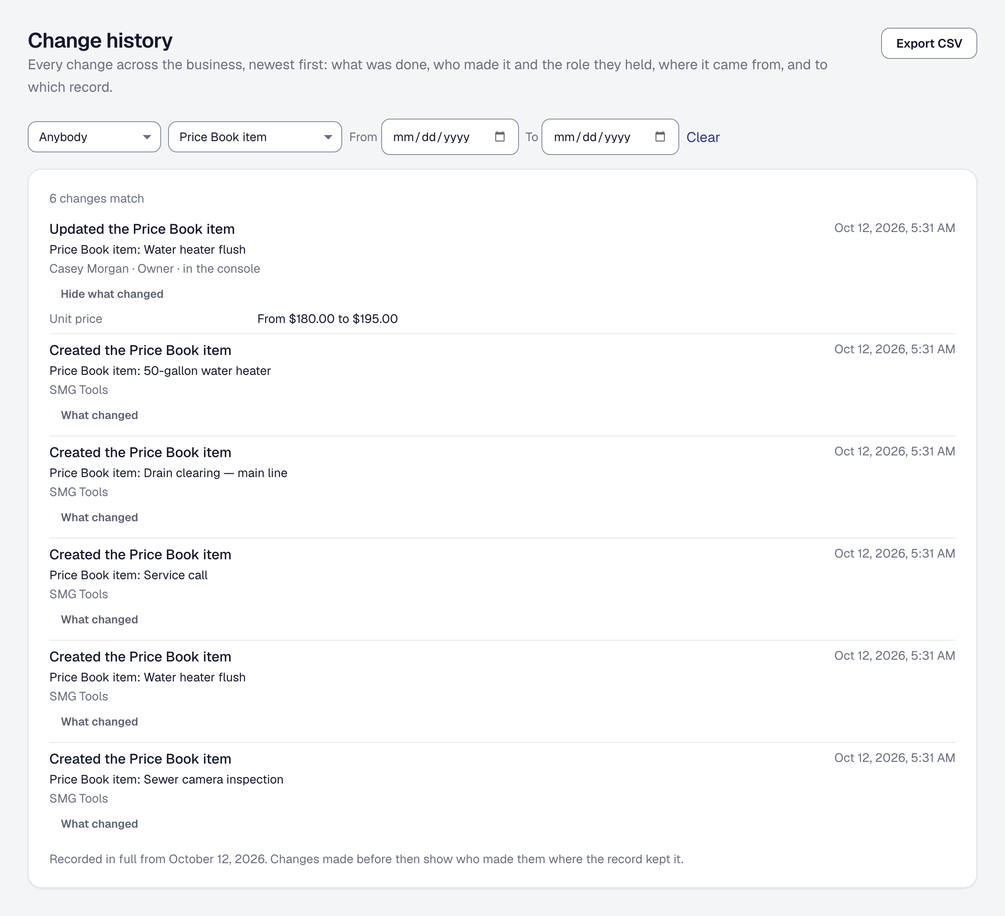
Task: Expand What changed for created Water heater flush
Action: 99,721
